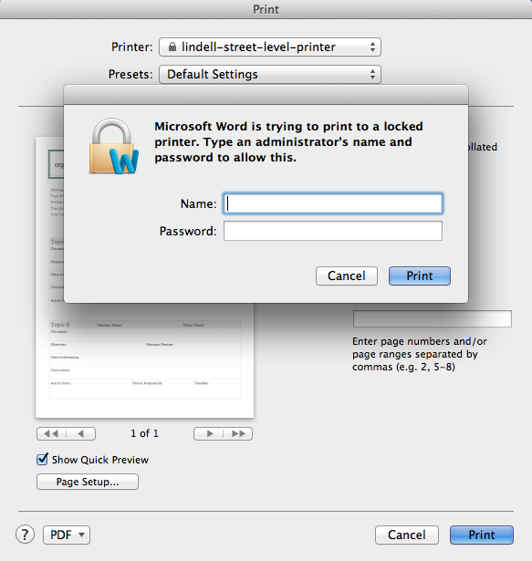This screenshot has width=532, height=561.
Task: Click the blue Print button at the bottom
Action: [x=482, y=535]
